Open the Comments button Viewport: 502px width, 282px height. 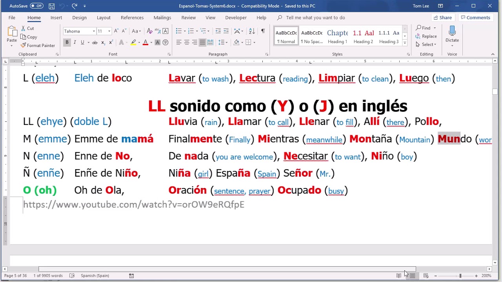pyautogui.click(x=475, y=18)
